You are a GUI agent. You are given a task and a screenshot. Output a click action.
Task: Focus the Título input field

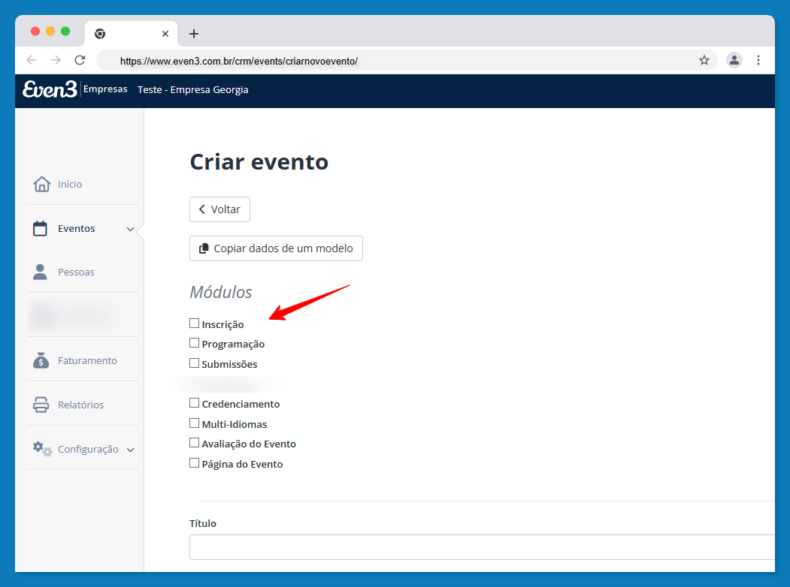tap(481, 547)
